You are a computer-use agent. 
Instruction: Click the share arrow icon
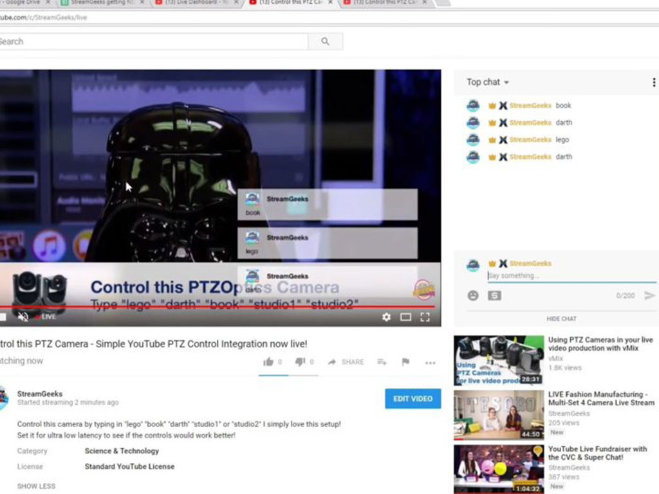click(331, 361)
